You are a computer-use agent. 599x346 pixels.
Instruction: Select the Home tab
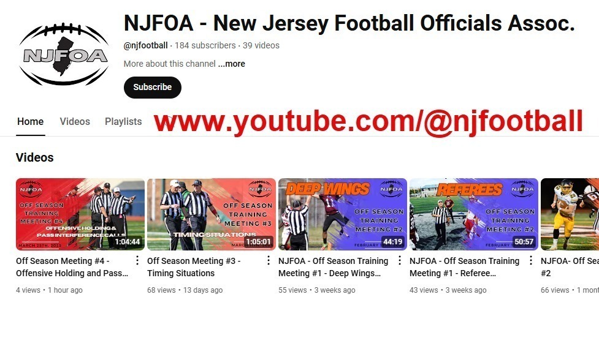(30, 122)
